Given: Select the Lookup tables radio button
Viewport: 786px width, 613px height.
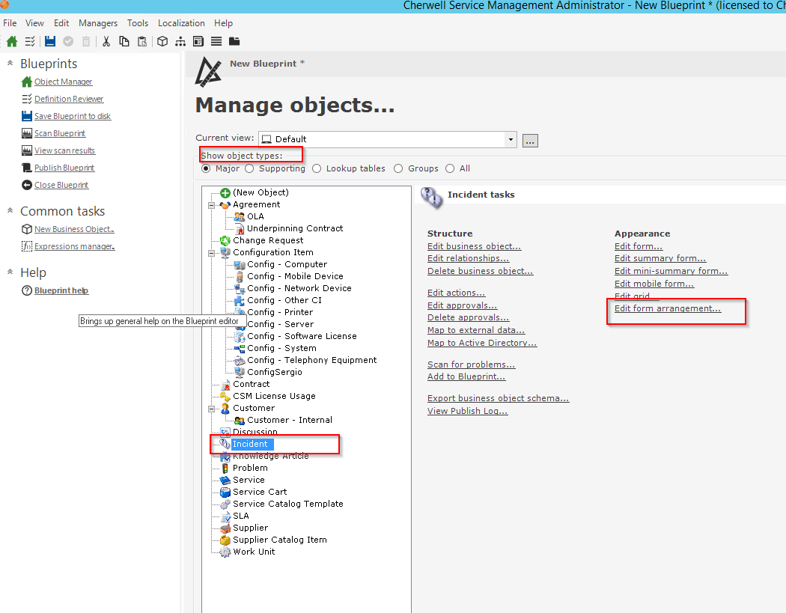Looking at the screenshot, I should tap(317, 169).
